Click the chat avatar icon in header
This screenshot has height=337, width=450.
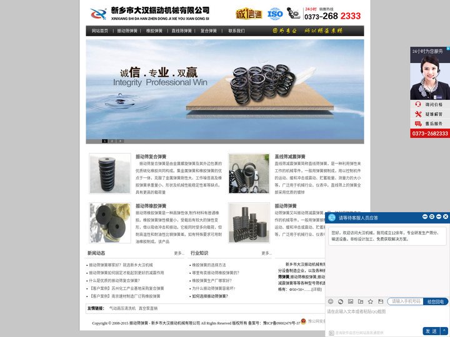[x=332, y=218]
